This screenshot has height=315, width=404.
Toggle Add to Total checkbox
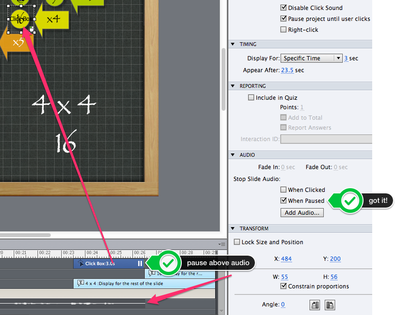[x=283, y=117]
